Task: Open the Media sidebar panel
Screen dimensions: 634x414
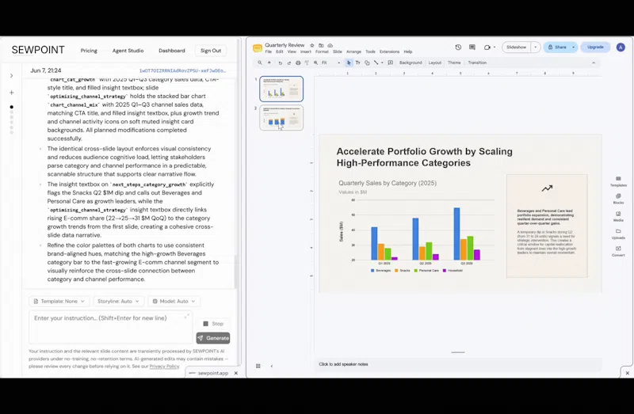Action: pyautogui.click(x=618, y=216)
